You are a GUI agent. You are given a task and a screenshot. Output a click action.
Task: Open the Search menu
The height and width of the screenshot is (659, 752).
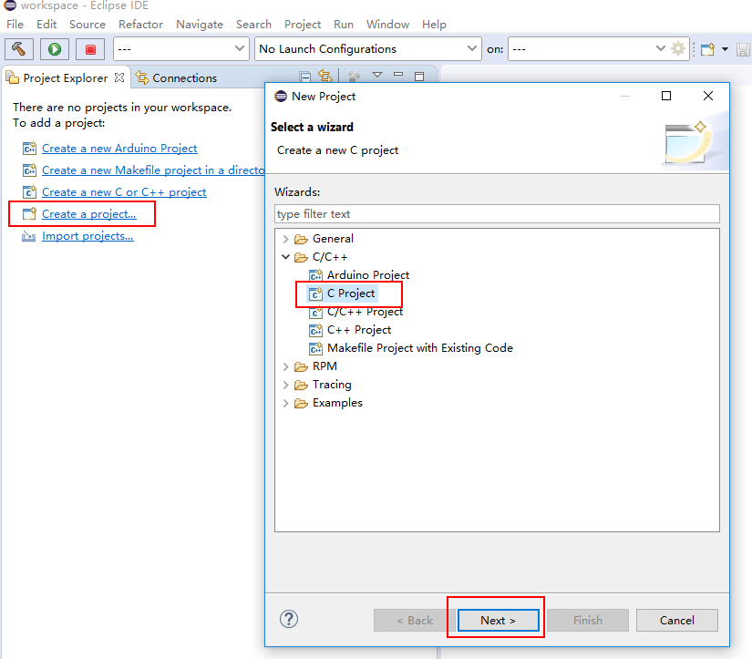(x=253, y=24)
